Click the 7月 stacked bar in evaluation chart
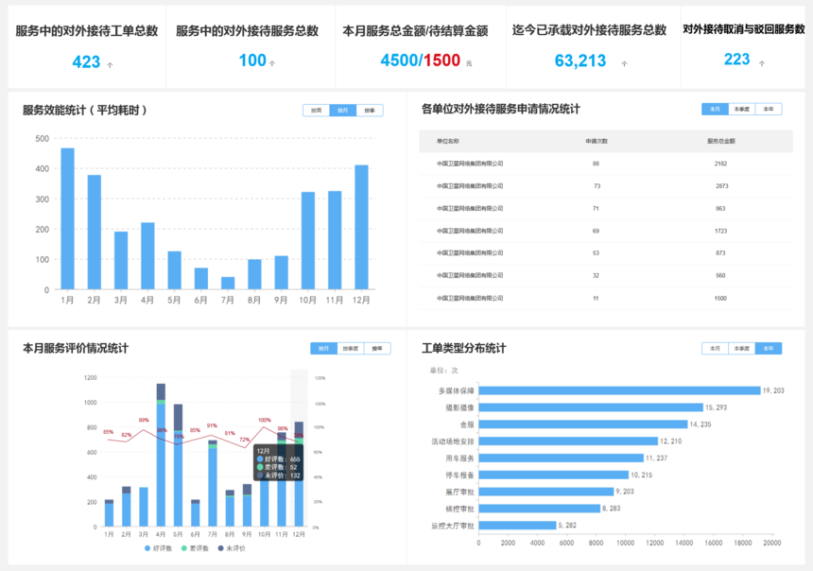The height and width of the screenshot is (571, 813). point(213,484)
